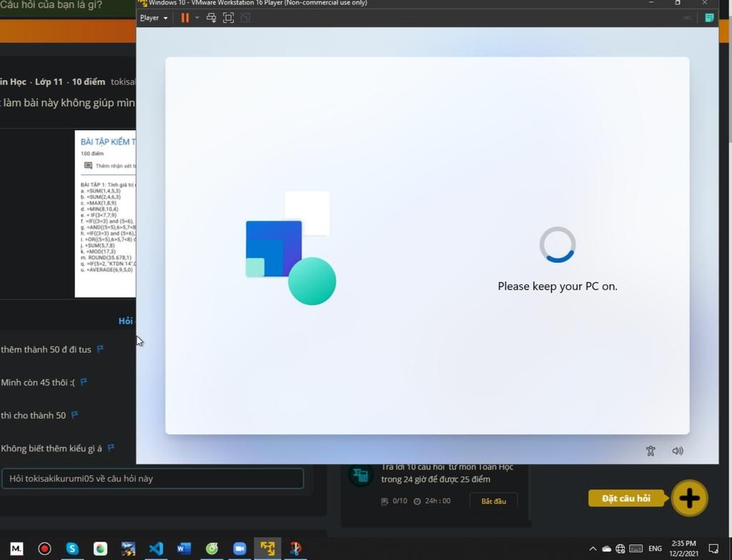The height and width of the screenshot is (560, 732).
Task: Switch the ENG input language
Action: point(655,549)
